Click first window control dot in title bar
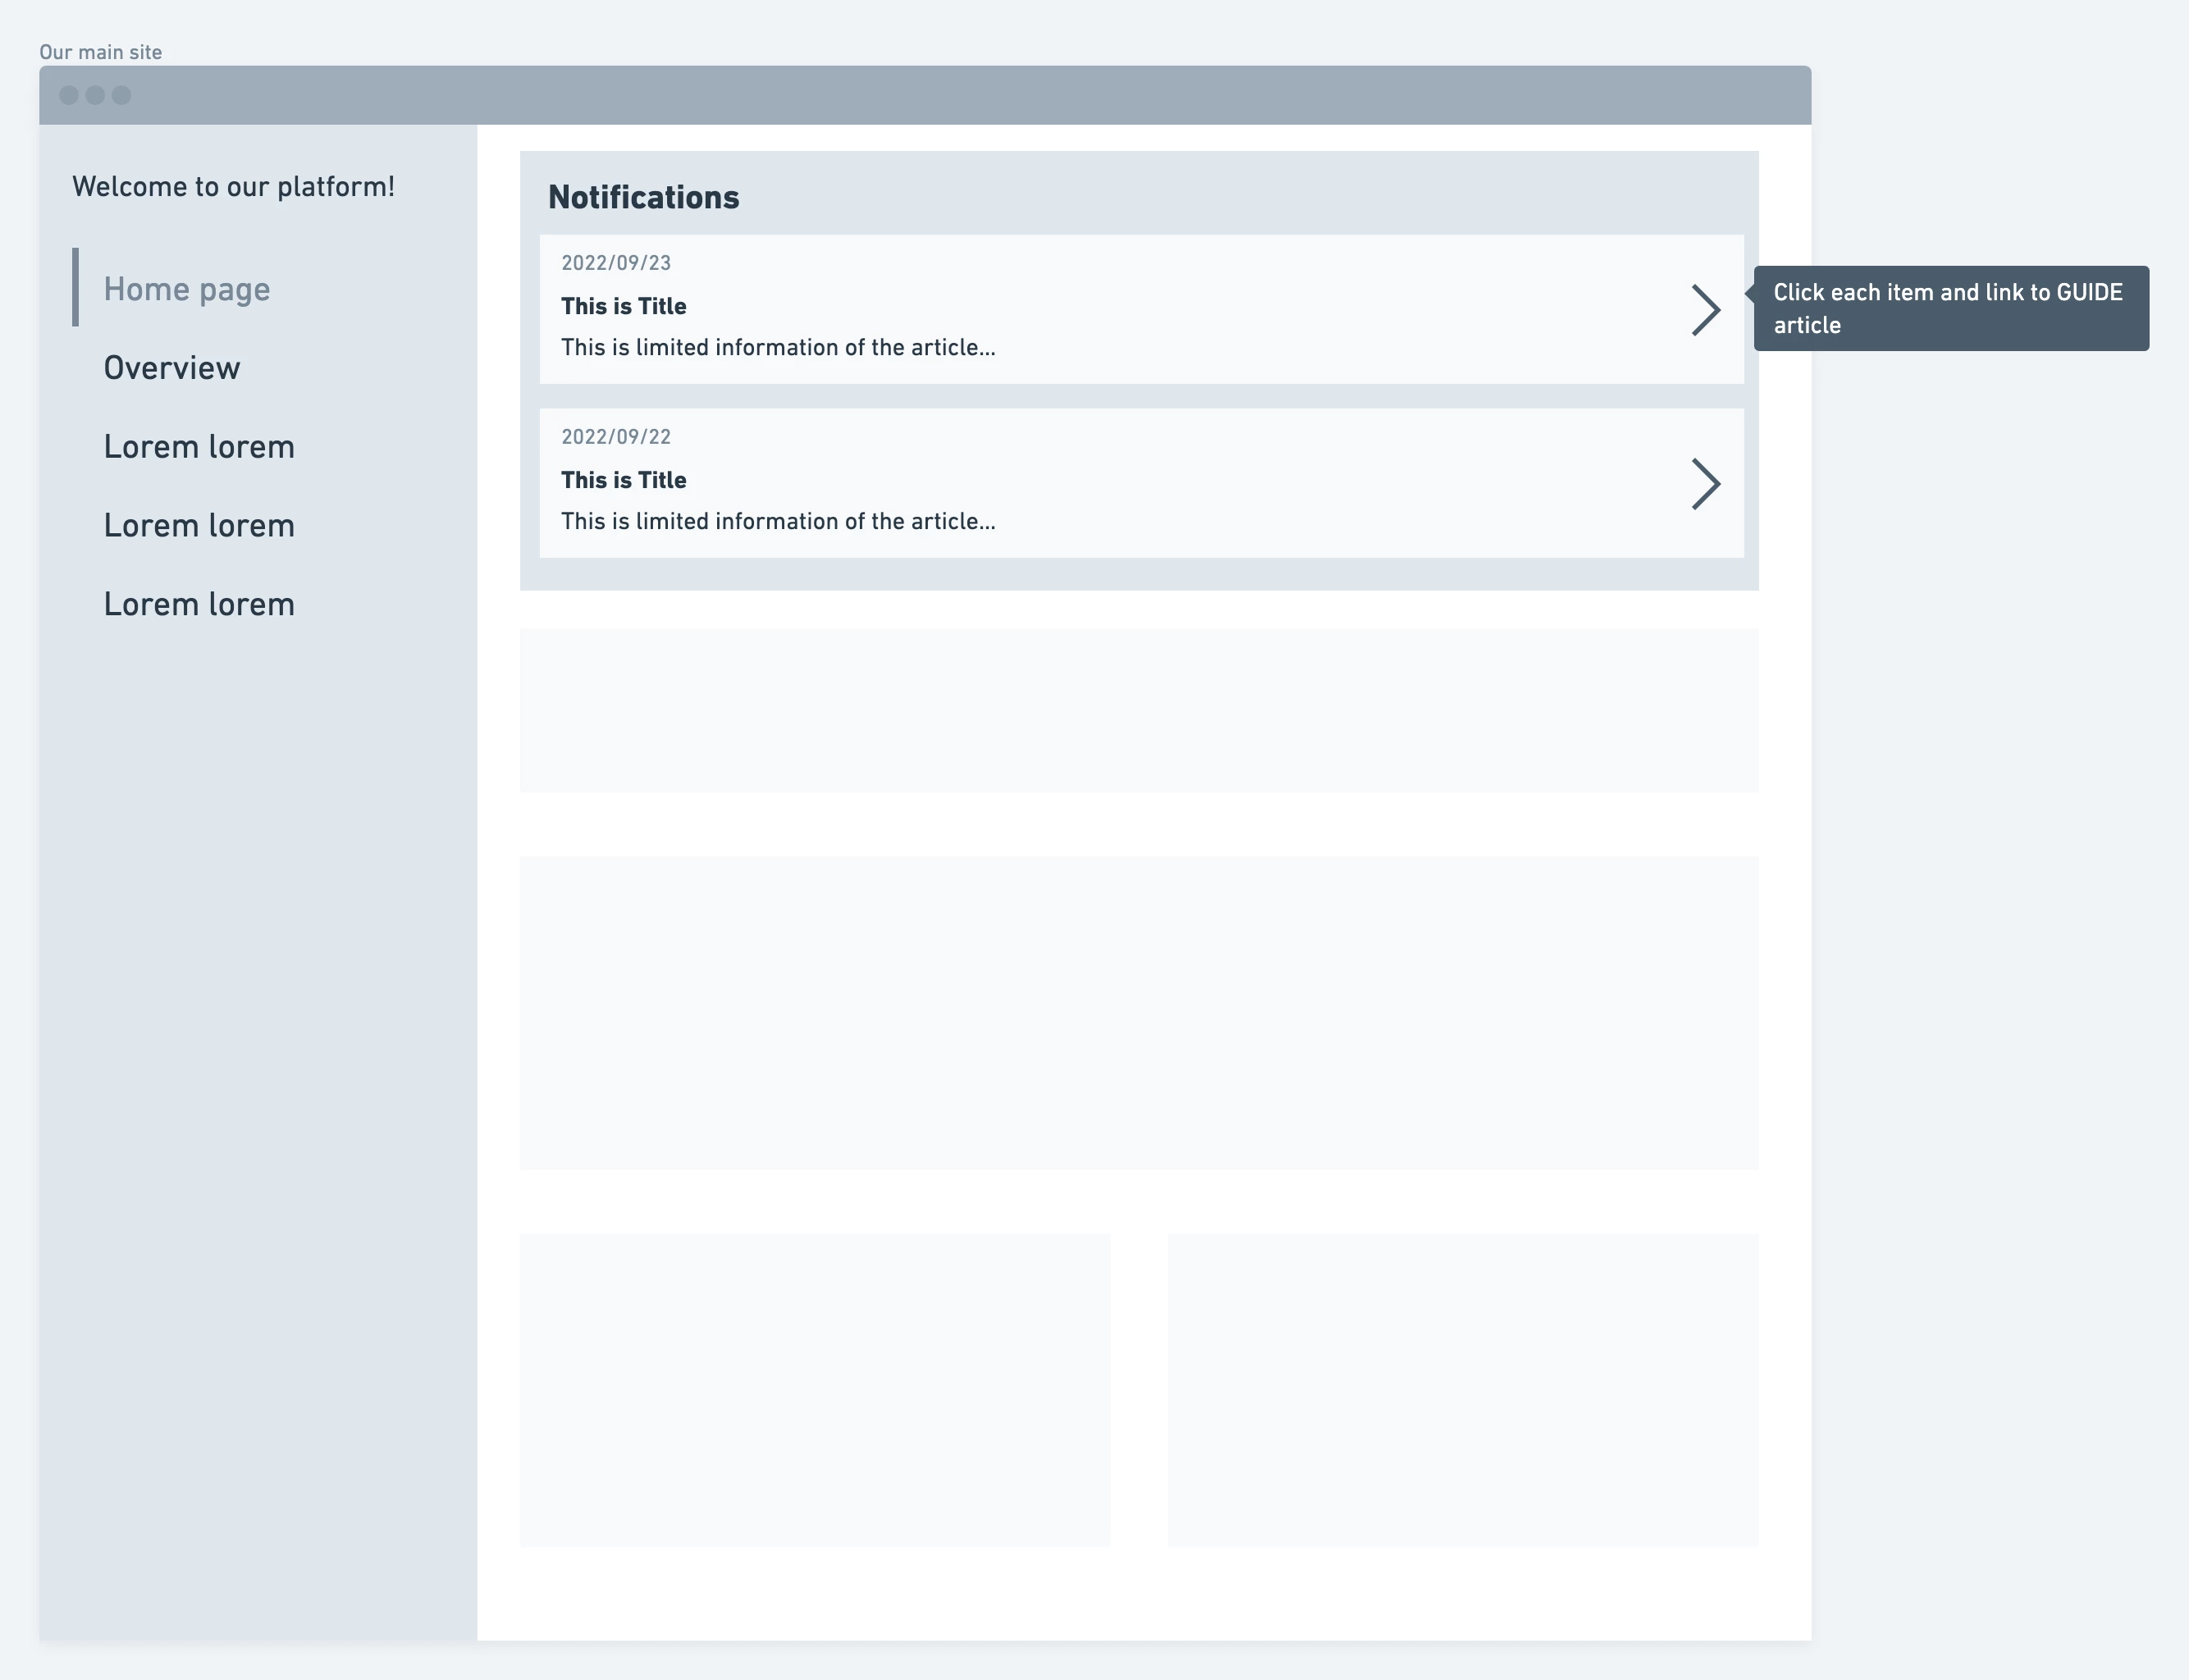The image size is (2189, 1680). [69, 95]
